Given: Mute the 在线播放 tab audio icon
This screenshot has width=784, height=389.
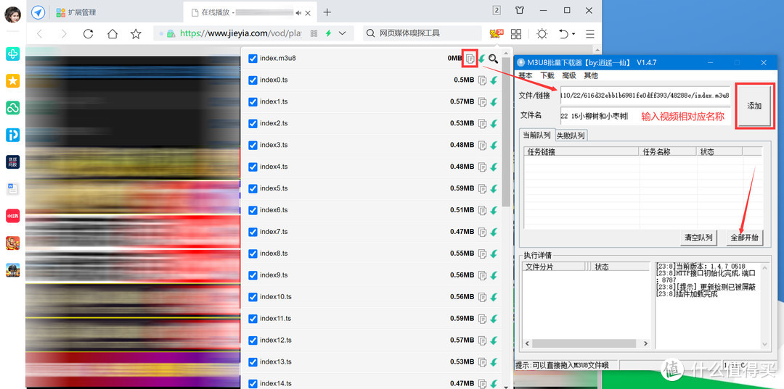Looking at the screenshot, I should [298, 12].
